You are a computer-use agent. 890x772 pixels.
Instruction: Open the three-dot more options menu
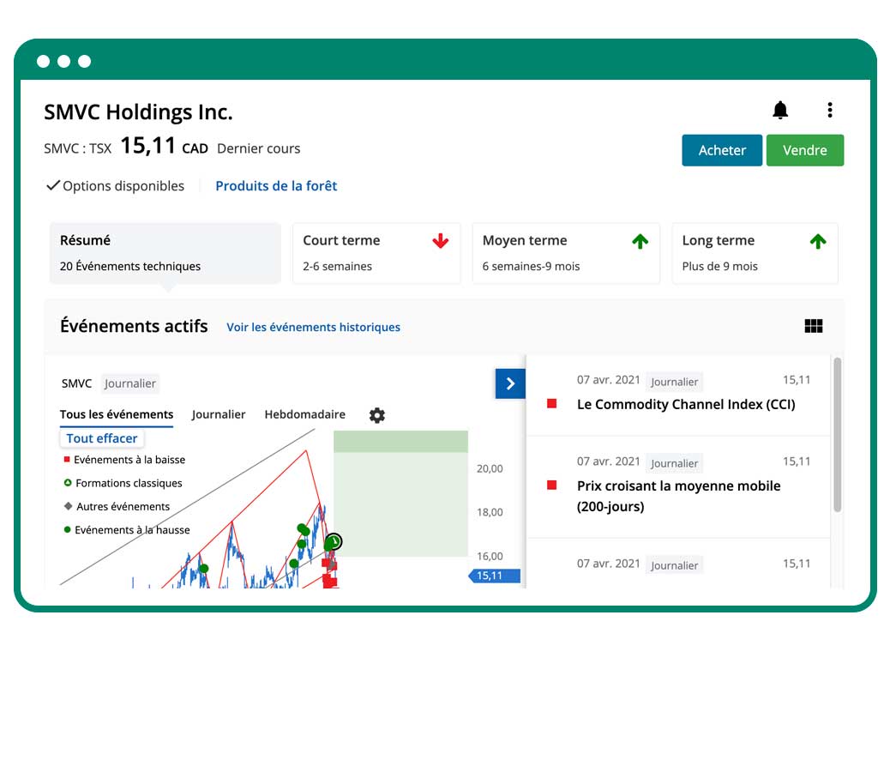pyautogui.click(x=830, y=110)
